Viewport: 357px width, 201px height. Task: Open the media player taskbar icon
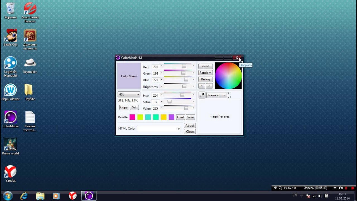[x=56, y=196]
